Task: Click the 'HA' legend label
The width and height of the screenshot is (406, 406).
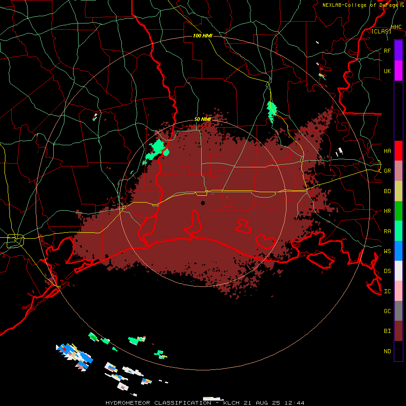Action: click(x=387, y=151)
